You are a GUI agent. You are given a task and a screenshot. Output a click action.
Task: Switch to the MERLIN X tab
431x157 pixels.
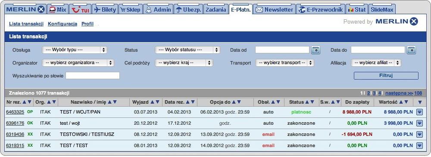[25, 9]
